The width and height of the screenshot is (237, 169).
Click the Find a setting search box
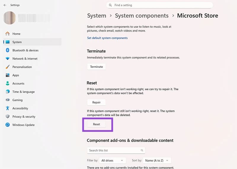click(x=160, y=5)
